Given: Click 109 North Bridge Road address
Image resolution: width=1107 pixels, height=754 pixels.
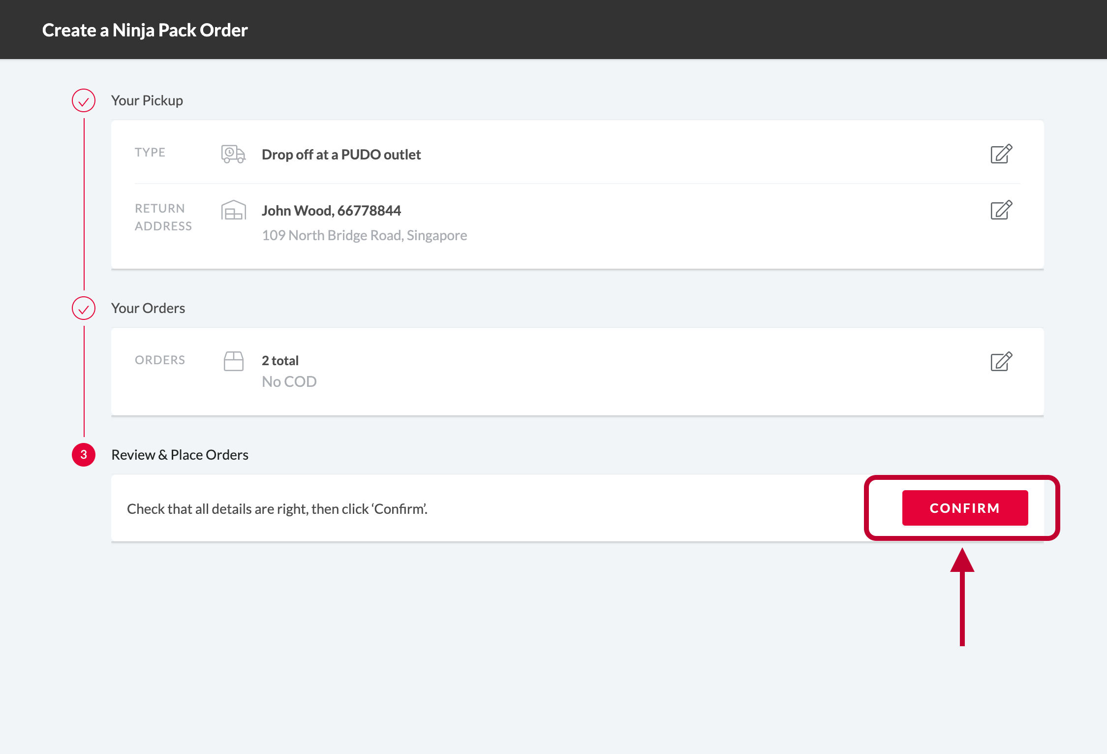Looking at the screenshot, I should 364,235.
